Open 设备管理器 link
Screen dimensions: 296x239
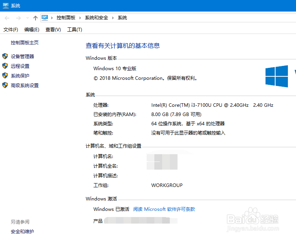[22, 56]
